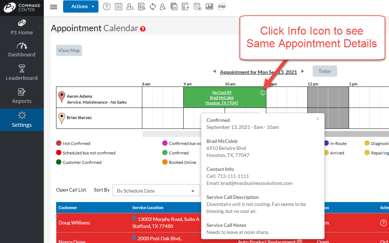Image resolution: width=389 pixels, height=243 pixels.
Task: Click the View Map button
Action: tap(69, 50)
